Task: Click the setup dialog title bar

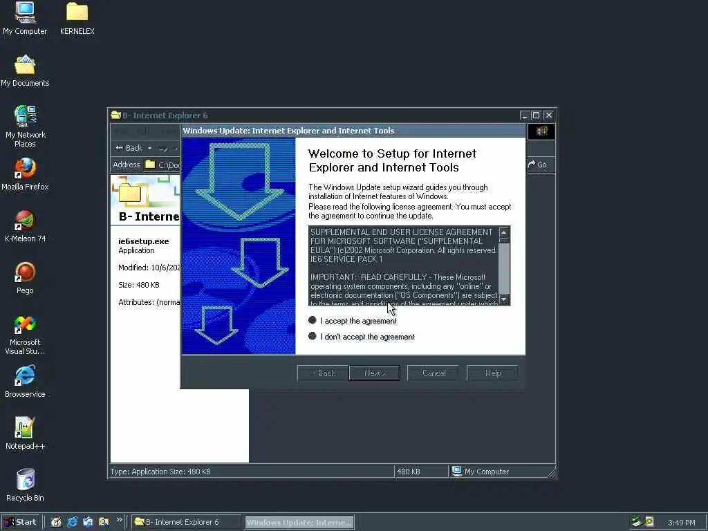Action: coord(353,131)
